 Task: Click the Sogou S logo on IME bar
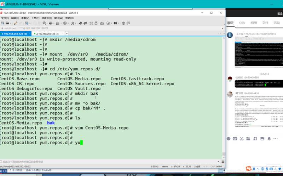pyautogui.click(x=249, y=169)
